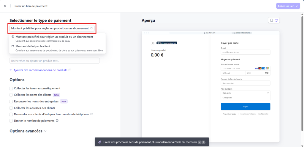
Task: Switch preview to mobile view icon
Action: pos(271,20)
